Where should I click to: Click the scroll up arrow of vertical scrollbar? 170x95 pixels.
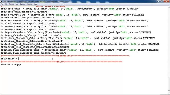click(169, 7)
